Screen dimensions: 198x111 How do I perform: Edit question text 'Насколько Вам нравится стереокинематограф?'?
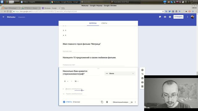81,72
